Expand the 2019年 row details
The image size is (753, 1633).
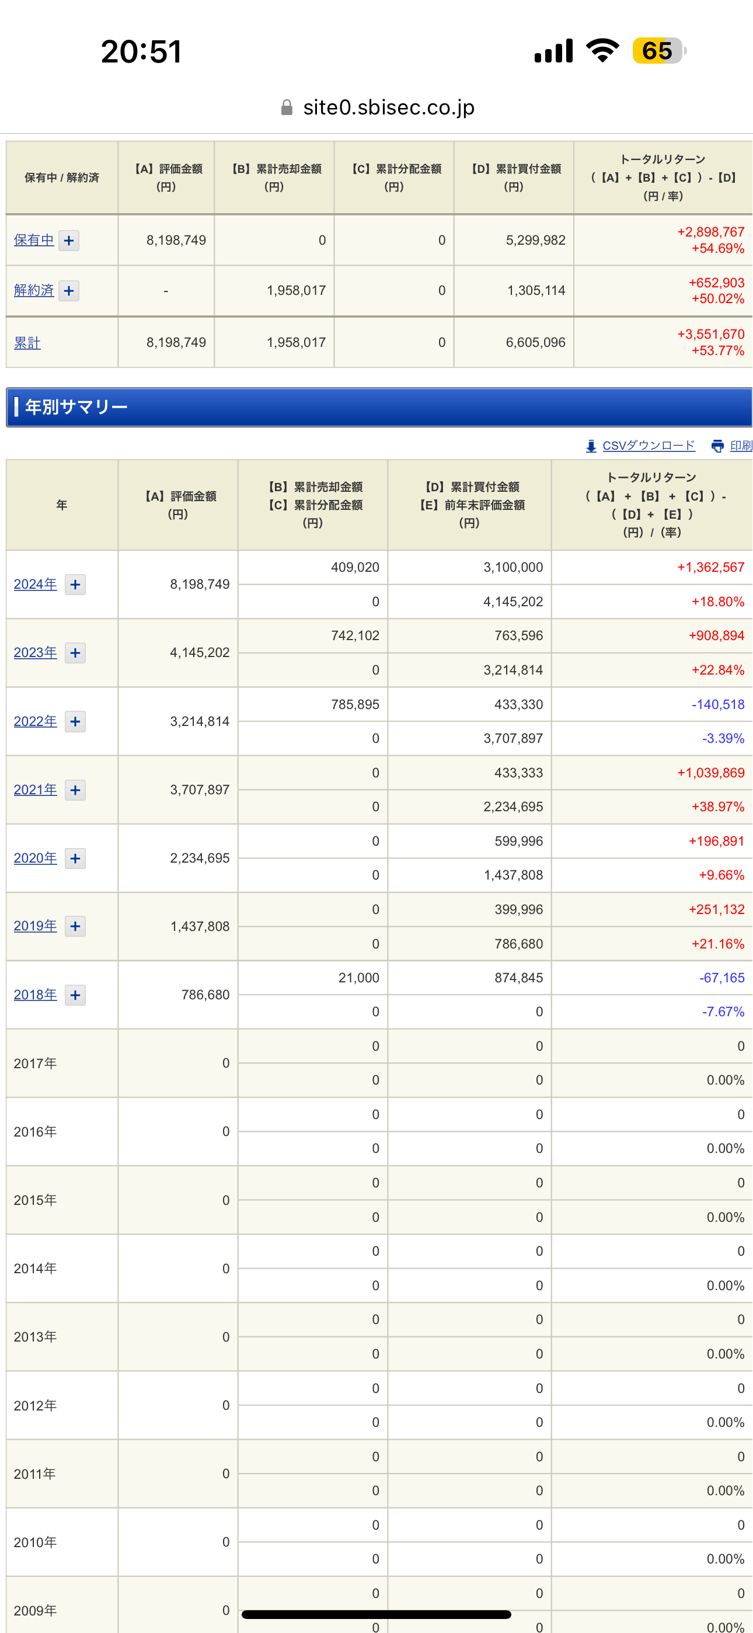coord(75,926)
